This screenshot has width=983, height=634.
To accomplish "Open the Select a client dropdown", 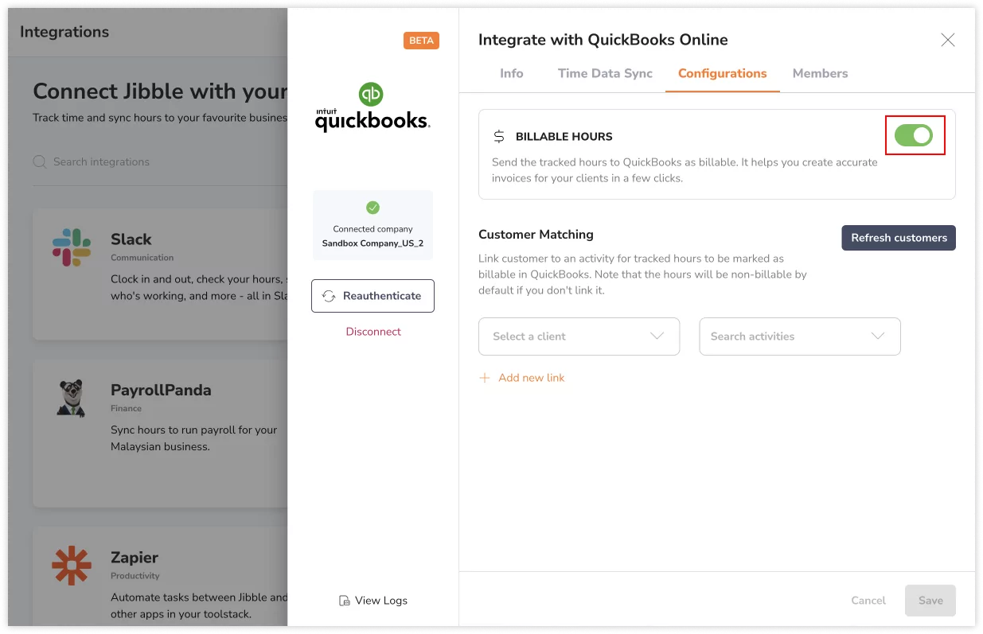I will tap(579, 336).
